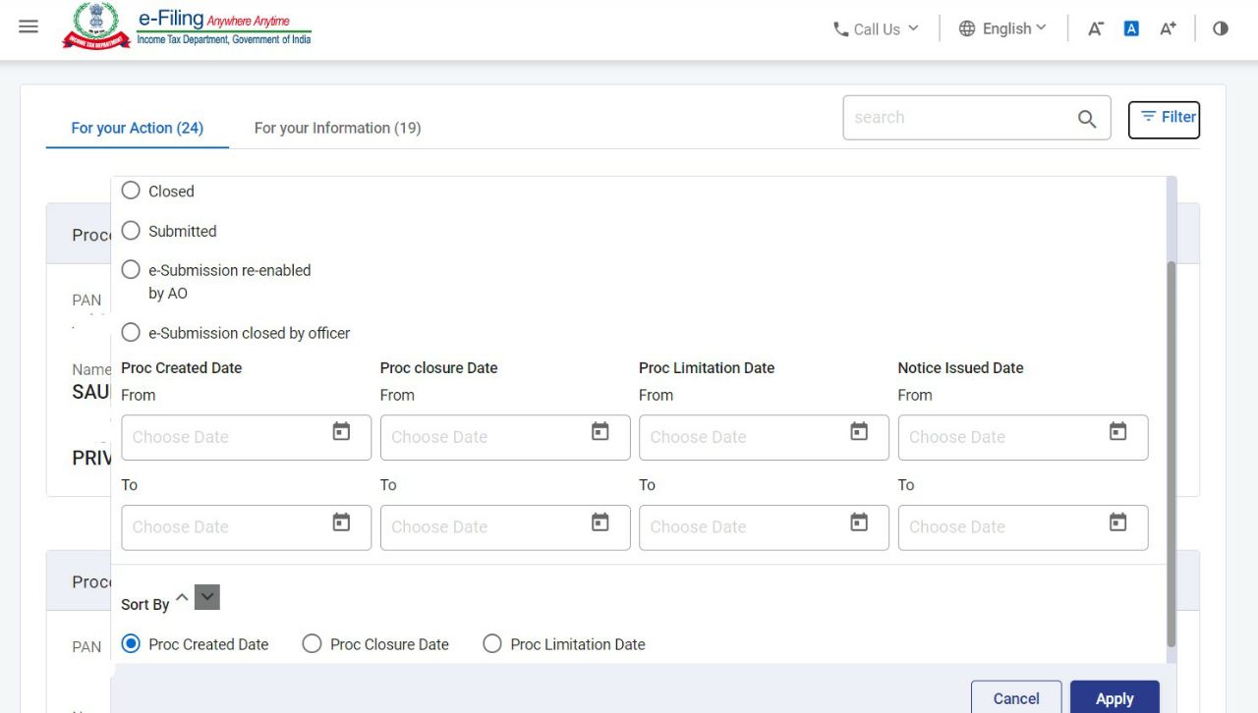Click the search magnifier icon
This screenshot has width=1258, height=713.
coord(1086,119)
